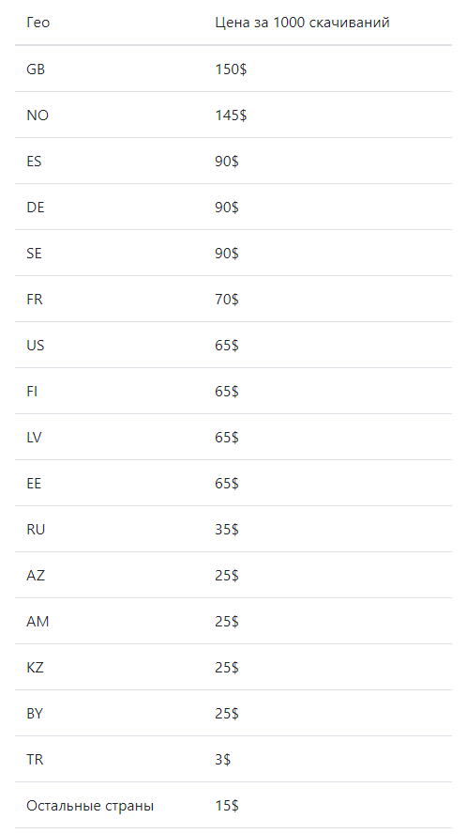Click the AM row label
The height and width of the screenshot is (834, 467).
[x=38, y=621]
